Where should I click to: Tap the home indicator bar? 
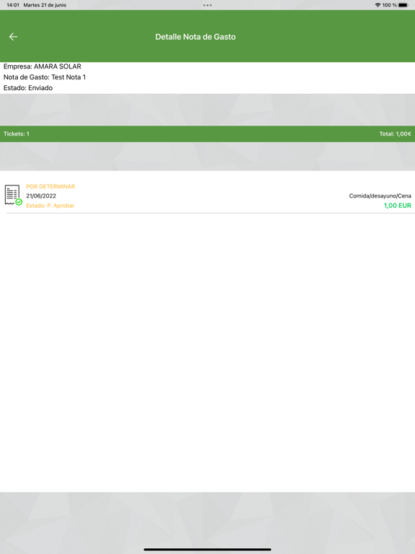(207, 550)
